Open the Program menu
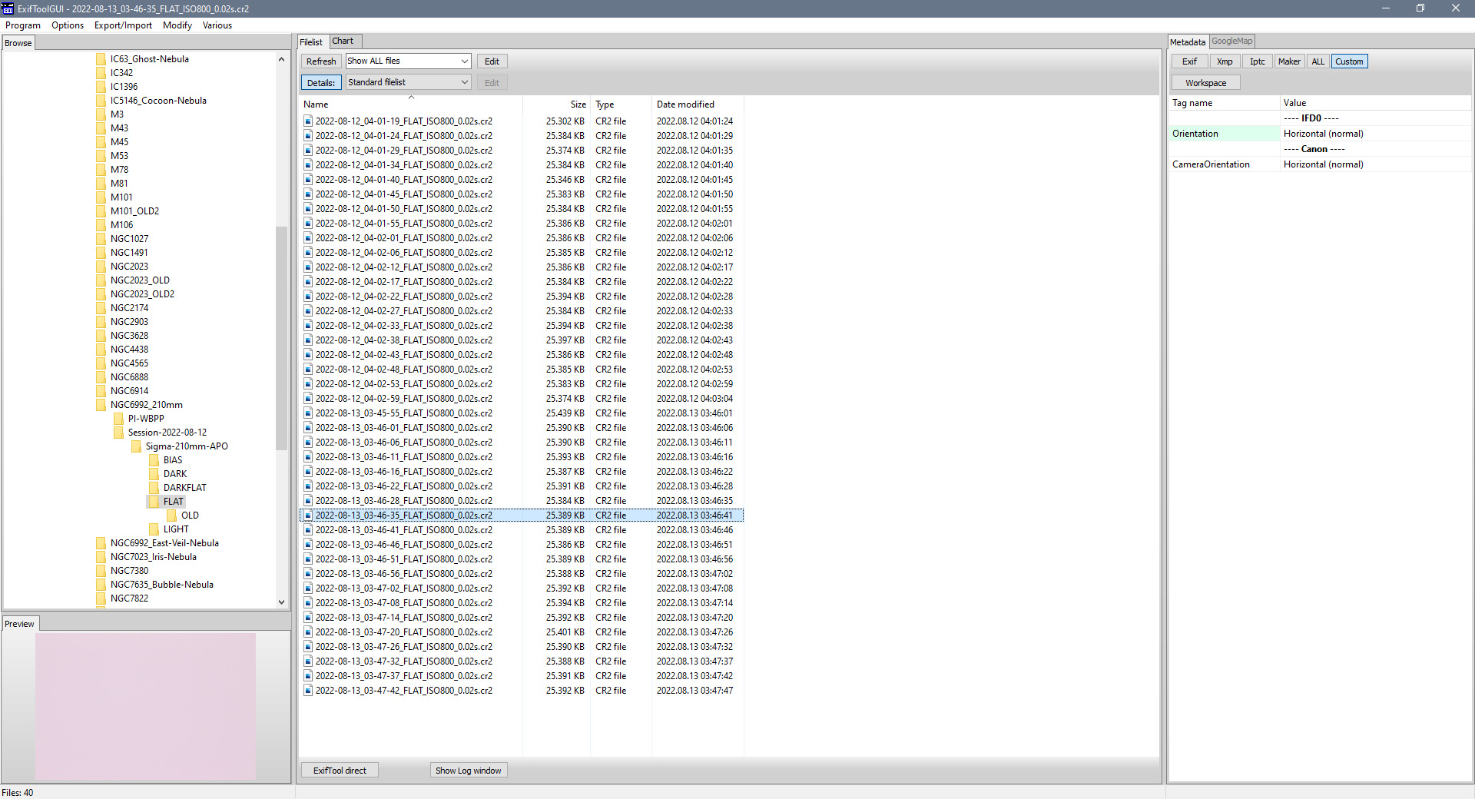Screen dimensions: 1475x799 coord(23,25)
